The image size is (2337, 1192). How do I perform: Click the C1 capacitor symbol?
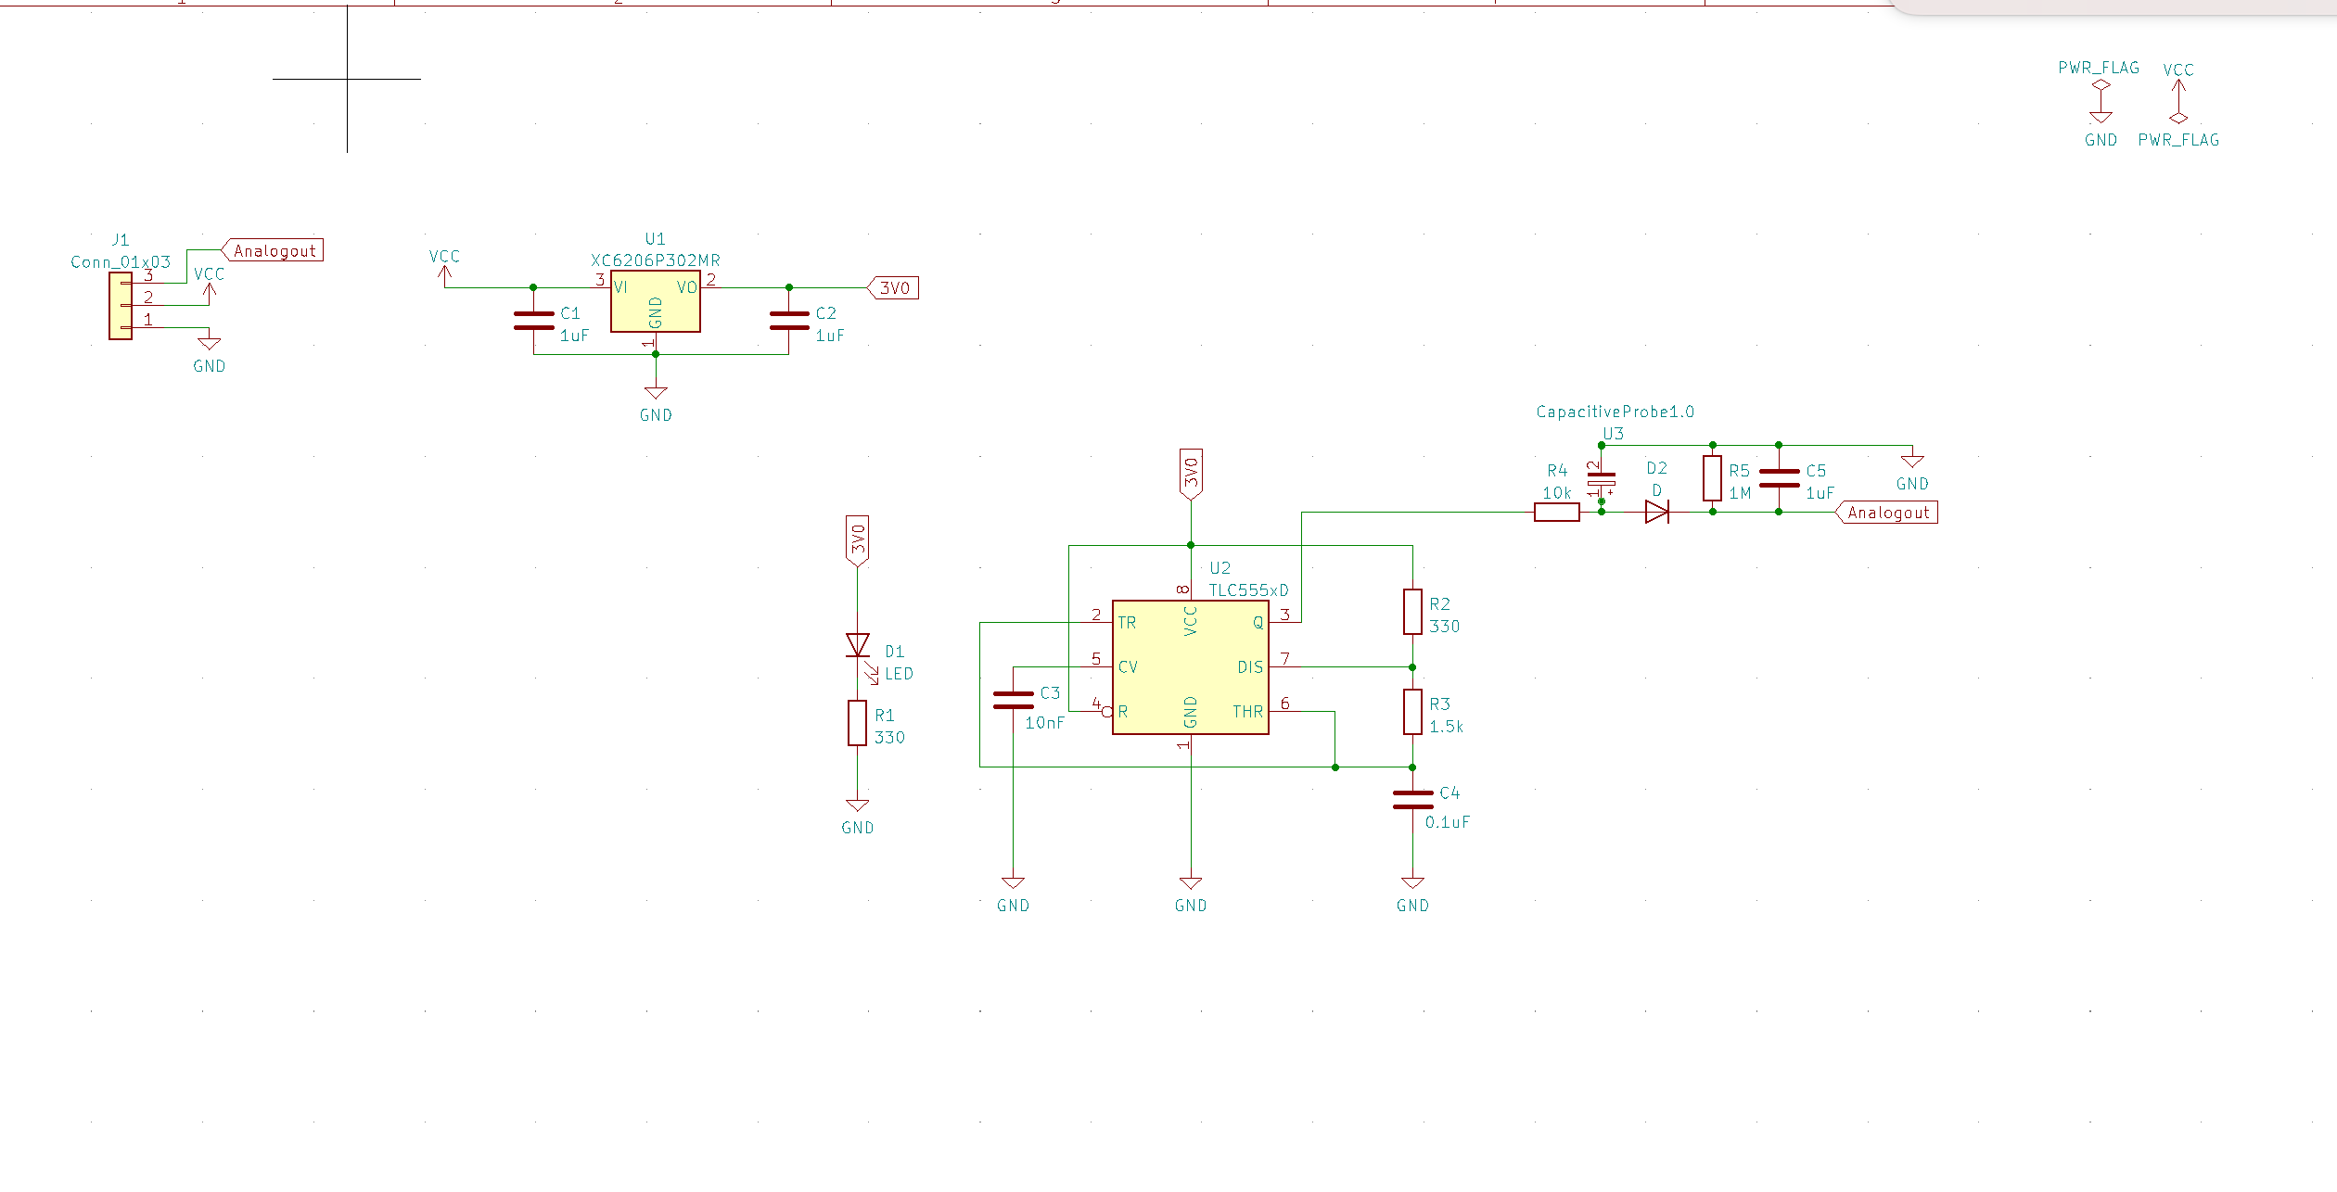point(533,321)
